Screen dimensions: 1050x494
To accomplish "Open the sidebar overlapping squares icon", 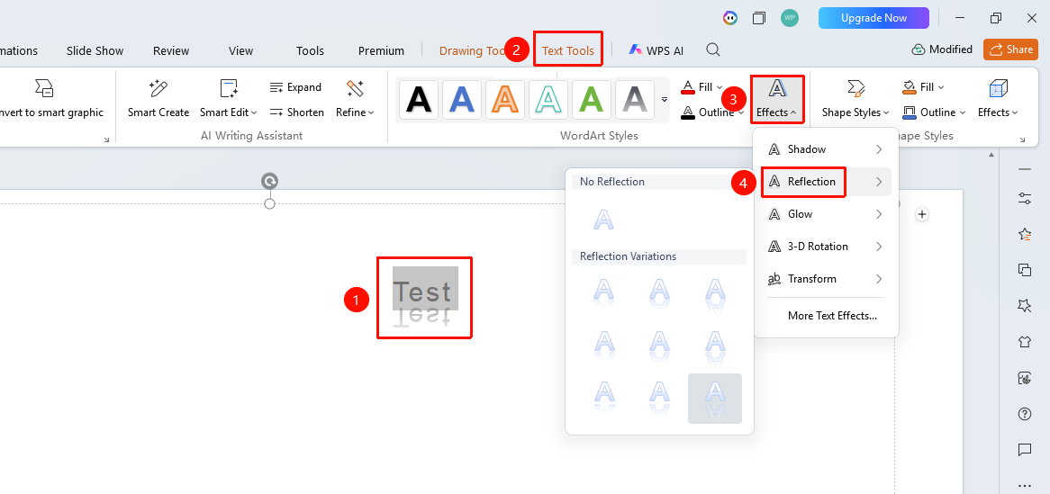I will tap(1025, 270).
